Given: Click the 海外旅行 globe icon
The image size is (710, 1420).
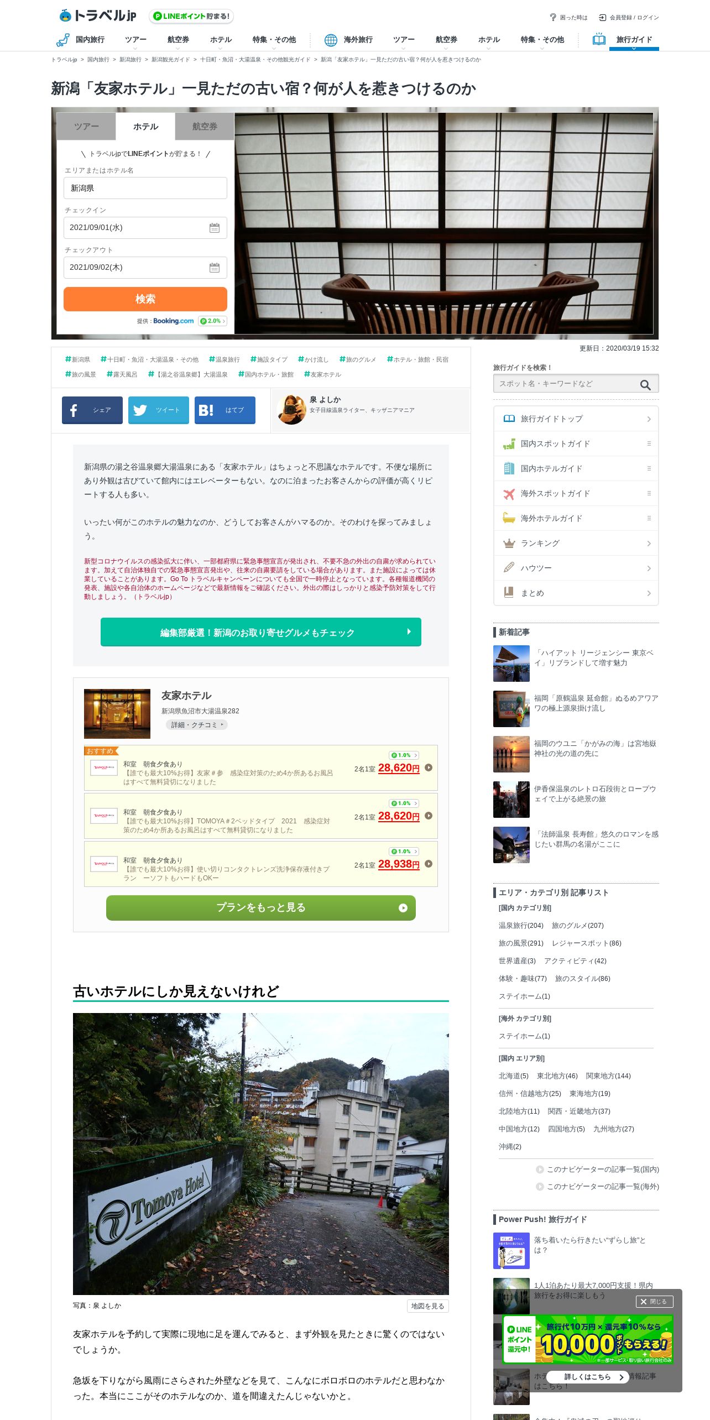Looking at the screenshot, I should click(x=331, y=40).
